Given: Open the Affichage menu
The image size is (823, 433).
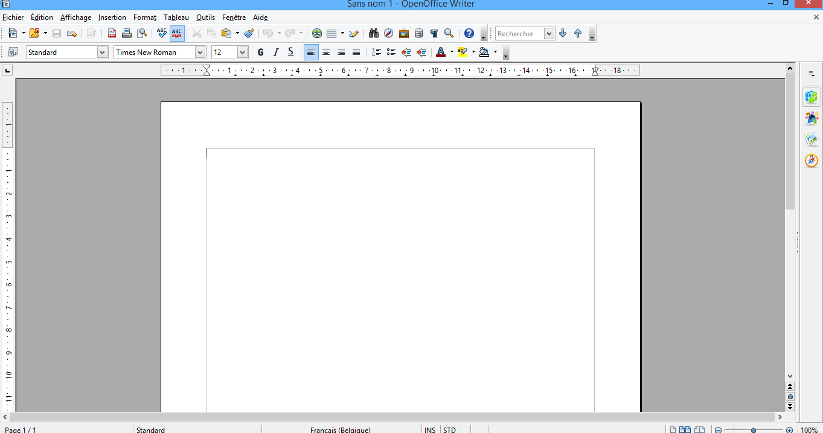Looking at the screenshot, I should click(75, 18).
